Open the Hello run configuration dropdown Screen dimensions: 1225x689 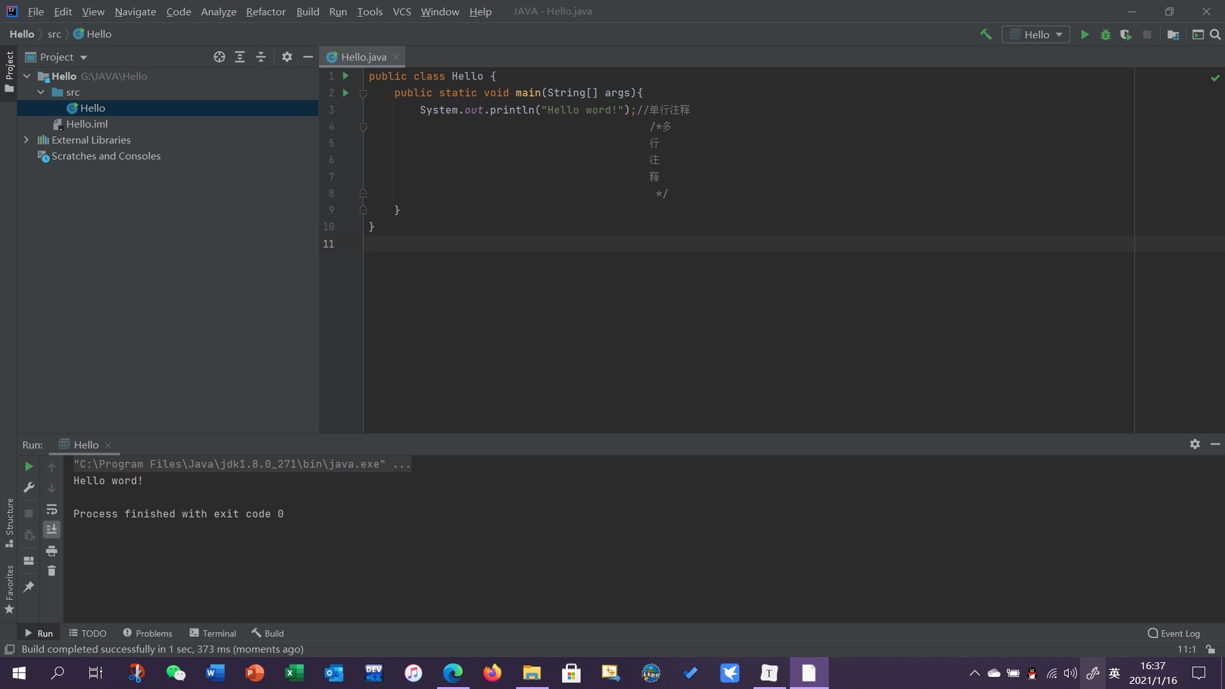1036,34
